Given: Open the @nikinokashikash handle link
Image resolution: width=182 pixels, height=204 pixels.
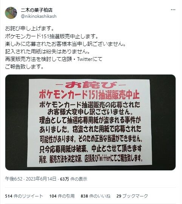Looking at the screenshot, I should 39,16.
